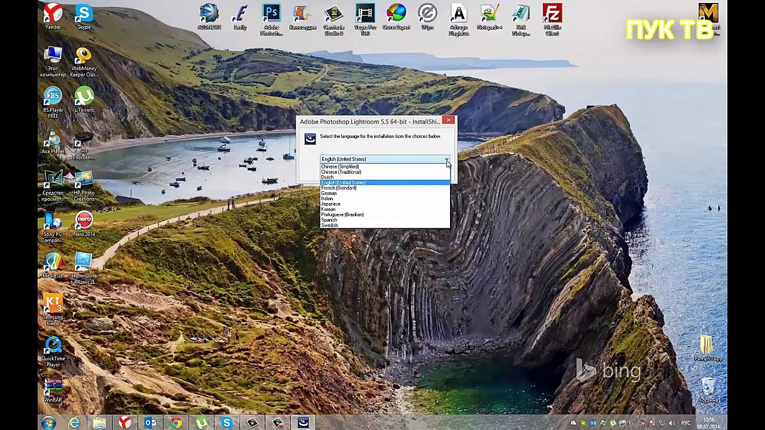The height and width of the screenshot is (430, 765).
Task: Launch Google Chrome from the taskbar
Action: pos(176,423)
